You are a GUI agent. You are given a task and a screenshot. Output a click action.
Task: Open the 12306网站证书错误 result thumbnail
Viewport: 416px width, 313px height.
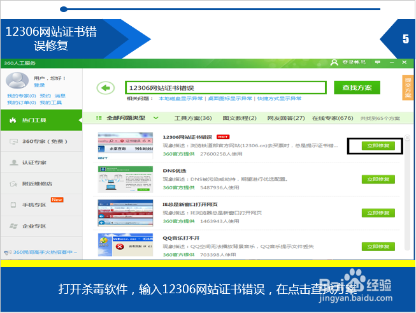click(126, 146)
